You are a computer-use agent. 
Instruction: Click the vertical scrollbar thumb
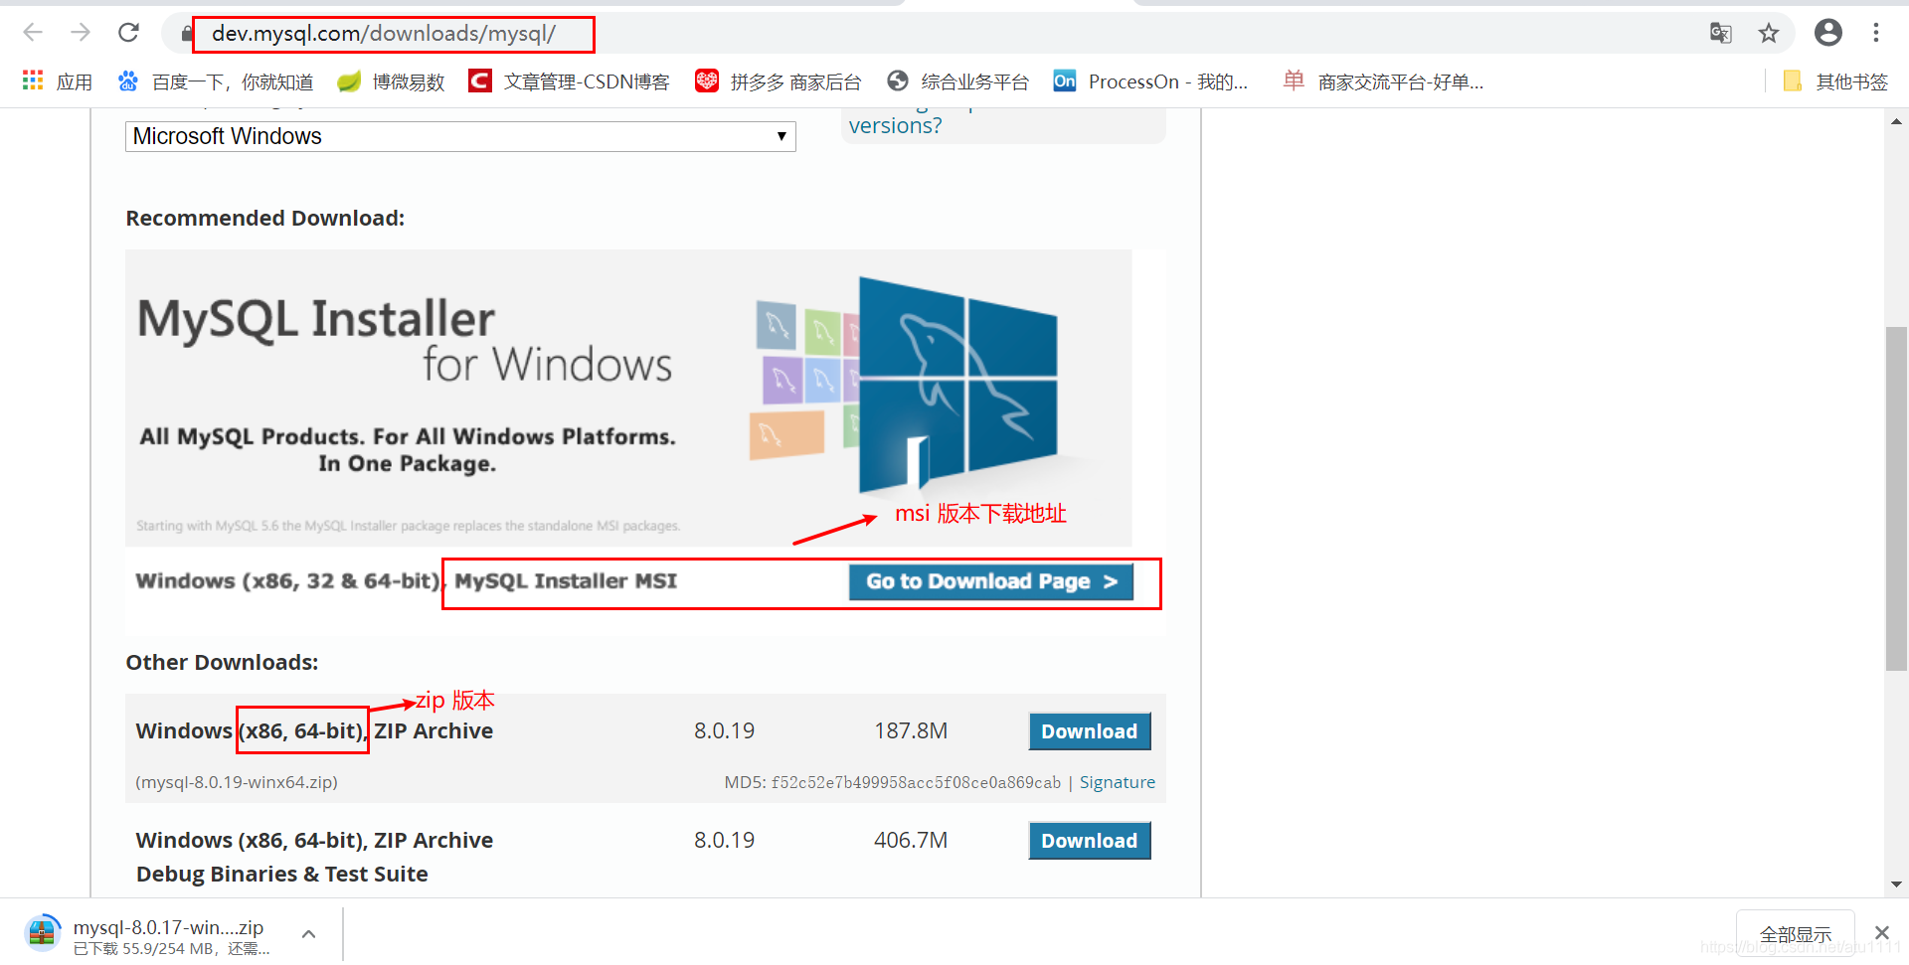[1896, 499]
